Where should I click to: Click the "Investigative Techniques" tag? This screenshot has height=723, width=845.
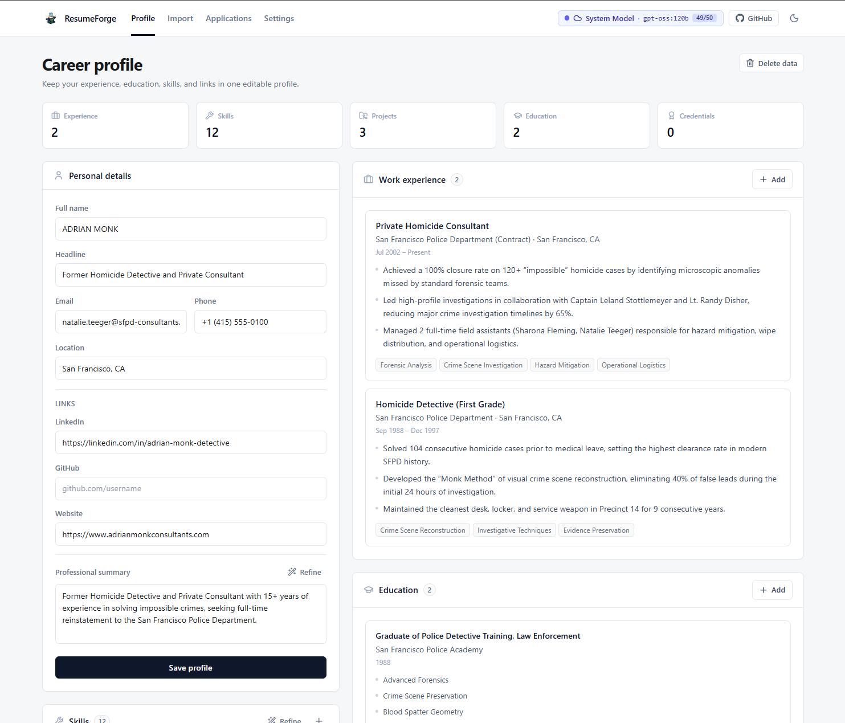pyautogui.click(x=515, y=530)
